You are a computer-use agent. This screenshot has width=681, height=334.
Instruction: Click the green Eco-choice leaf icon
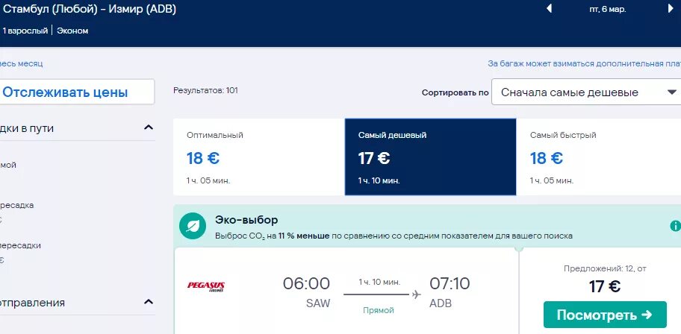tap(193, 226)
